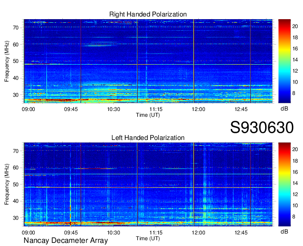Screen dimensions: 303x246
Task: Click the 16 dB tick on Right Handed colorbar
Action: tap(295, 49)
